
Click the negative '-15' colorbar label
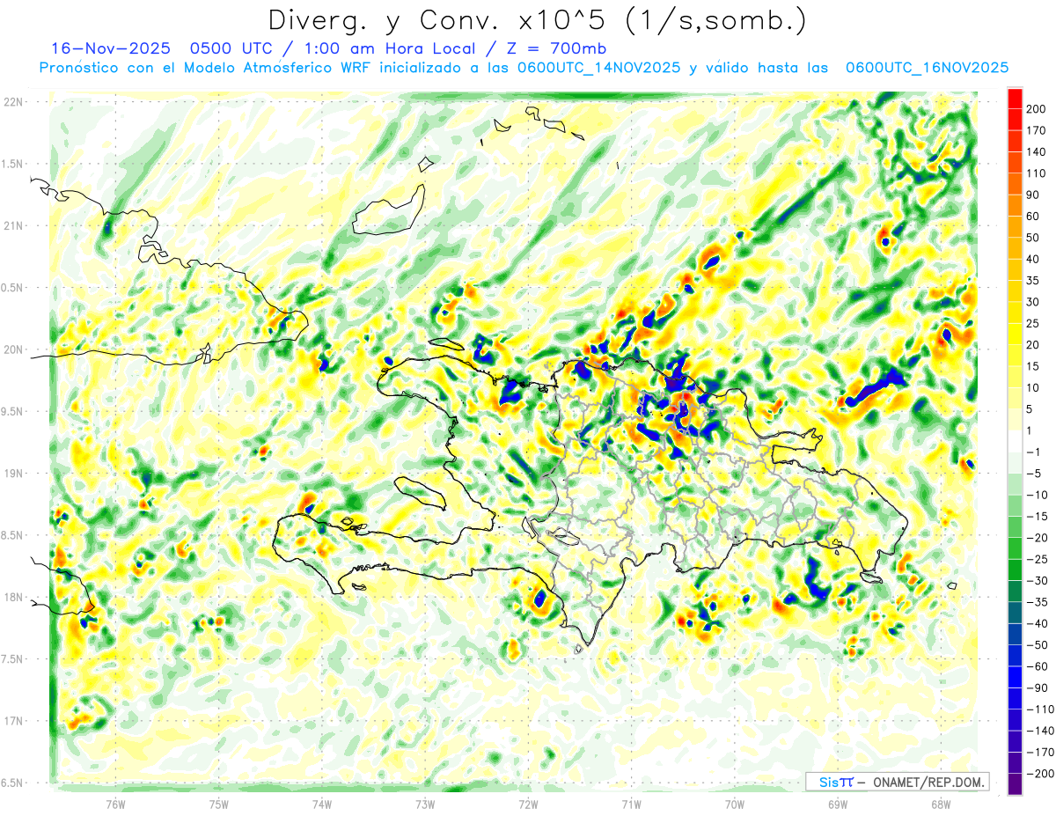tap(1038, 516)
